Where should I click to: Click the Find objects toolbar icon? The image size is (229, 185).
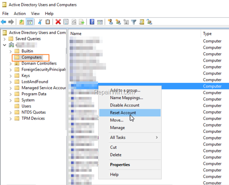click(142, 22)
